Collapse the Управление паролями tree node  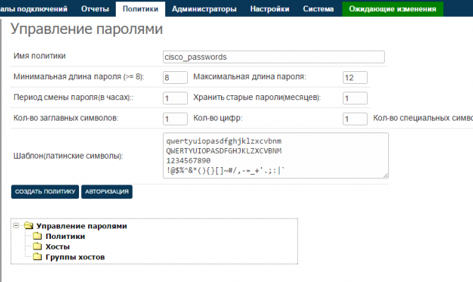coord(17,226)
